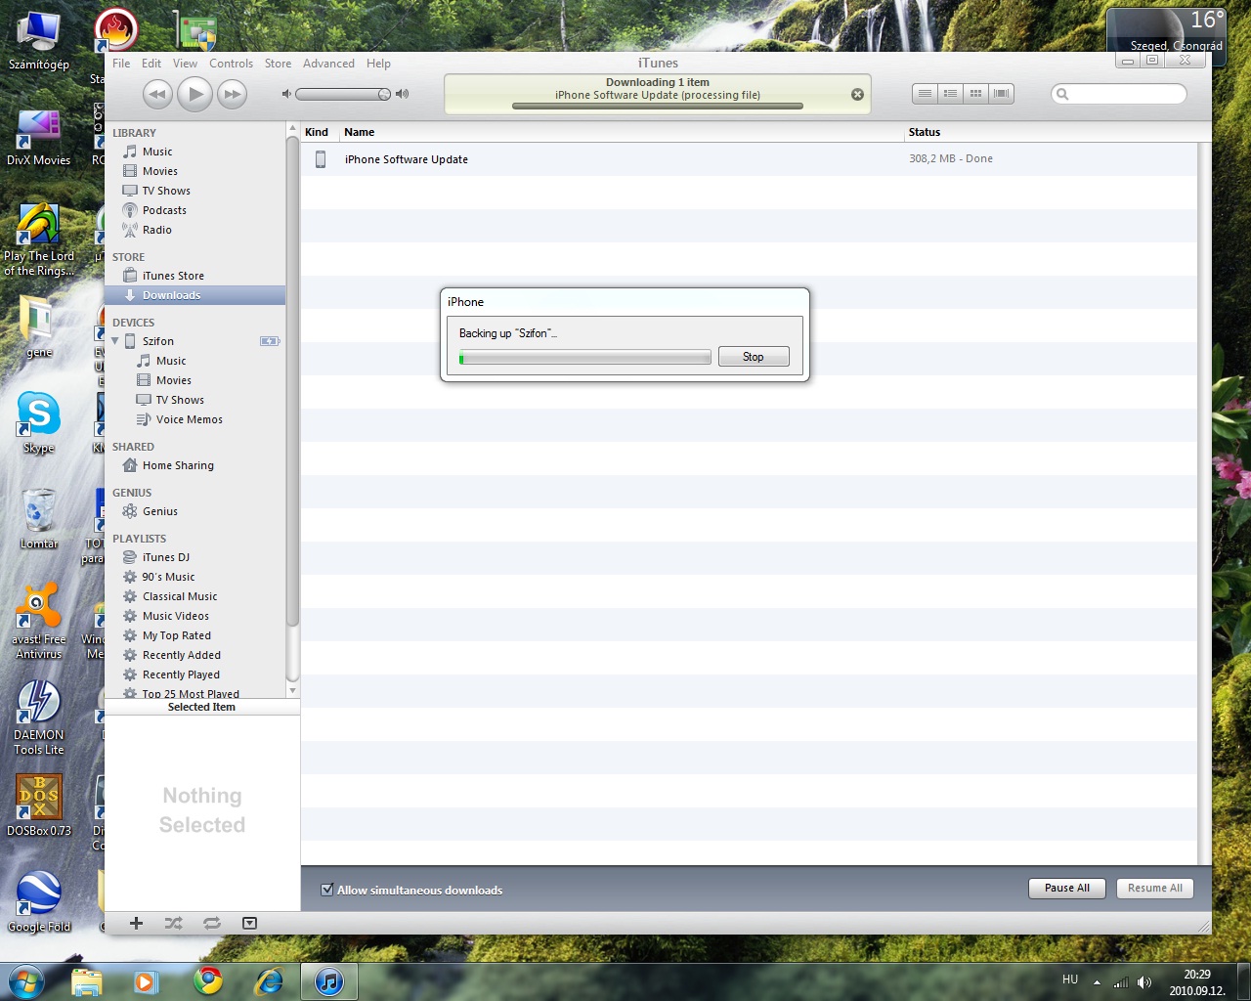1251x1001 pixels.
Task: Open Windows Explorer from the taskbar
Action: pos(86,980)
